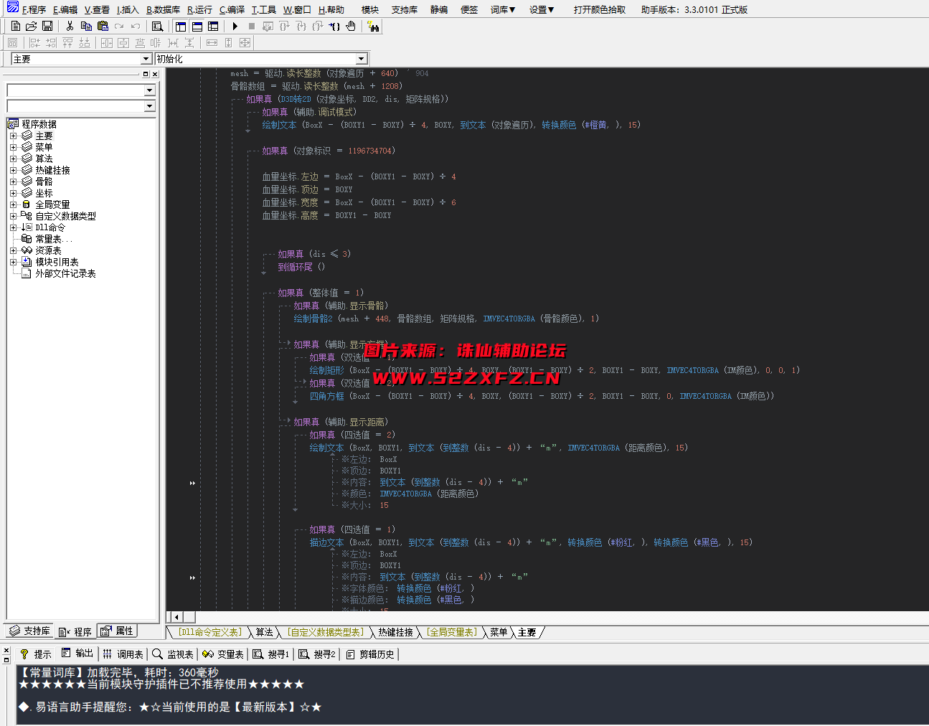
Task: Switch to 全局变量表 editor tab
Action: 451,632
